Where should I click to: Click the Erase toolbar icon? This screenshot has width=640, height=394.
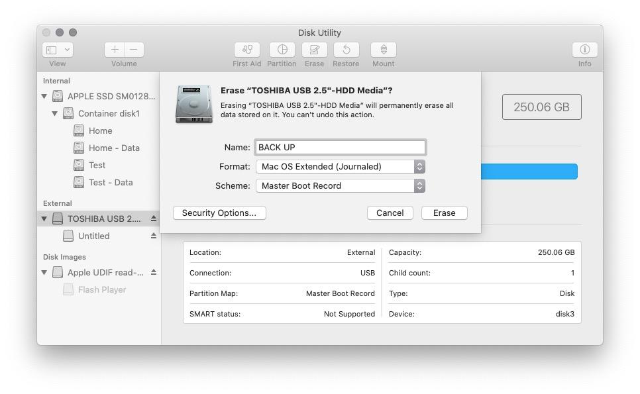pyautogui.click(x=314, y=50)
